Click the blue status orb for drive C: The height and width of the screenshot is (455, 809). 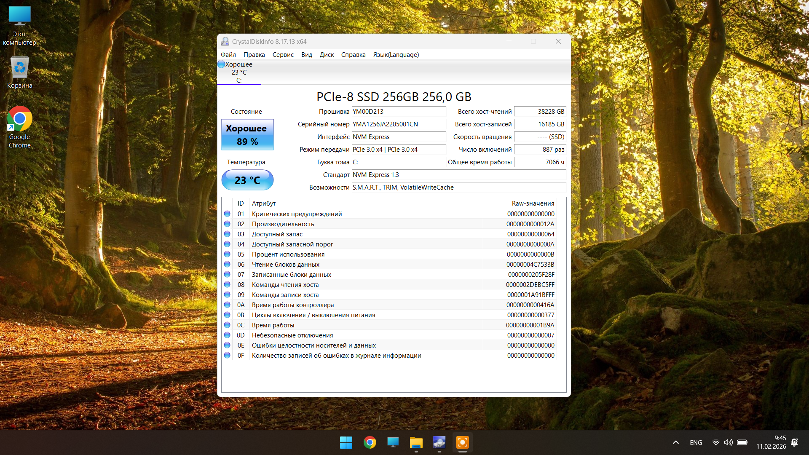click(x=221, y=64)
